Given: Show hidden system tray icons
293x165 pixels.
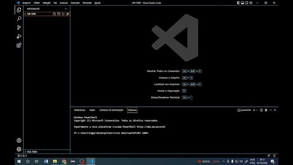Looking at the screenshot, I should coord(223,161).
